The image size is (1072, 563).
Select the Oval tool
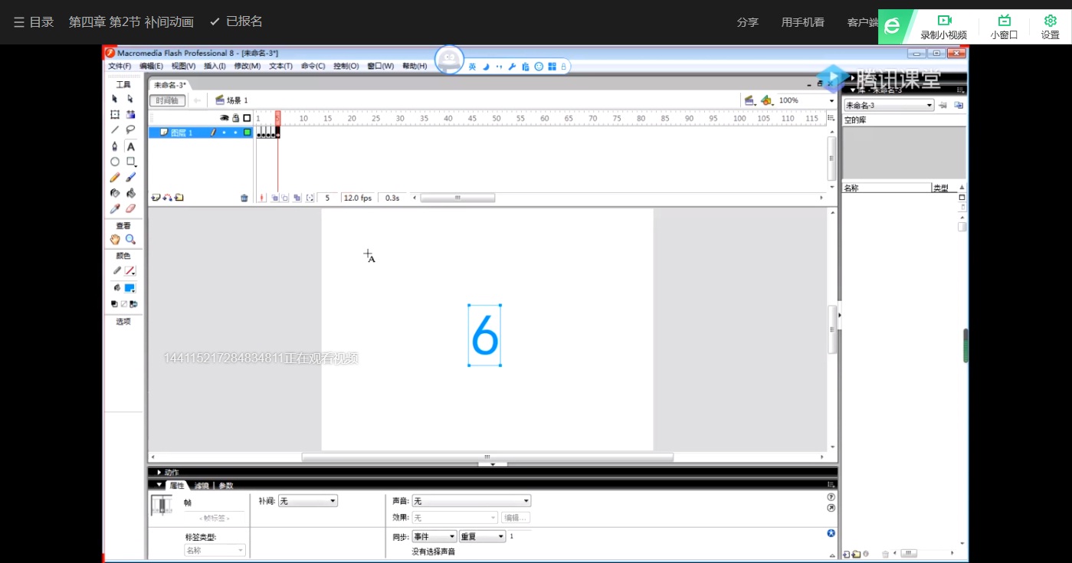[x=115, y=162]
